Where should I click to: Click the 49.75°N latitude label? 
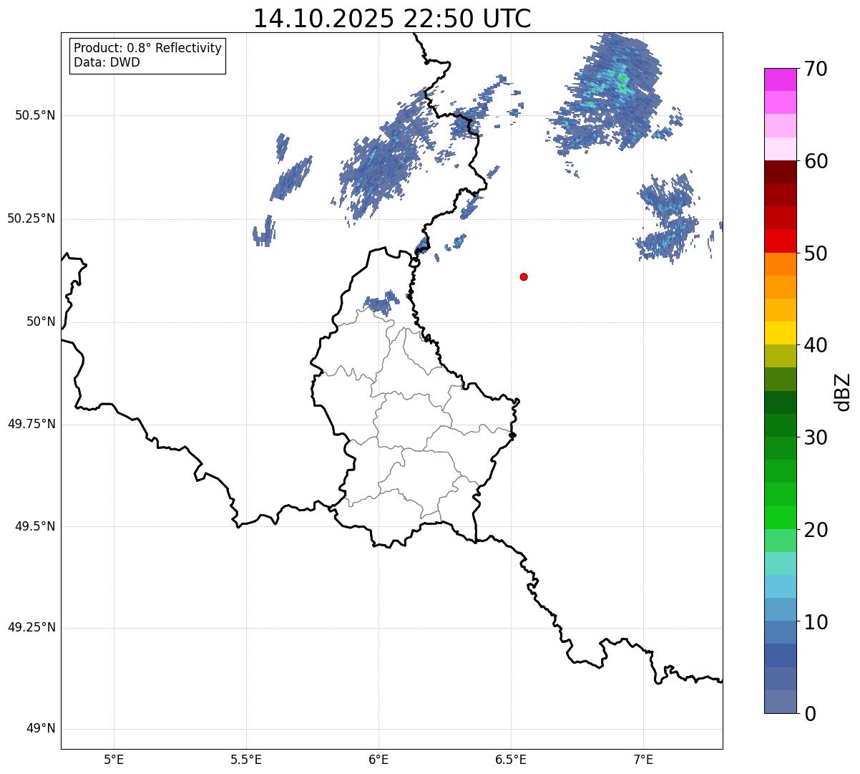pos(31,424)
